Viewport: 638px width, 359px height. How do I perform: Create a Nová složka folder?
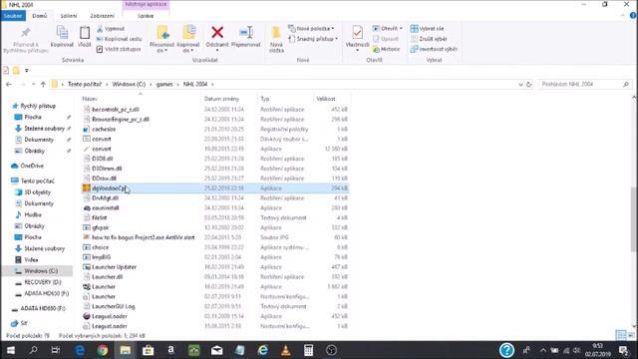click(x=276, y=39)
